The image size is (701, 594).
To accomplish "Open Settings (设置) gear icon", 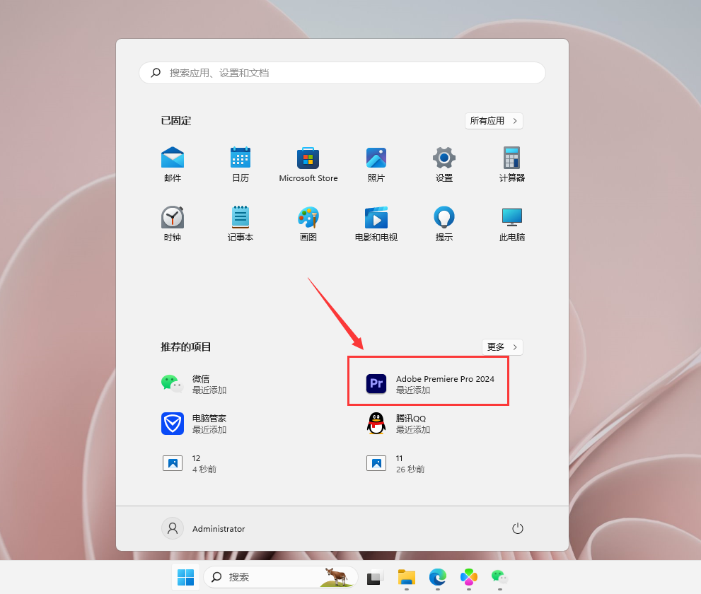I will (444, 165).
